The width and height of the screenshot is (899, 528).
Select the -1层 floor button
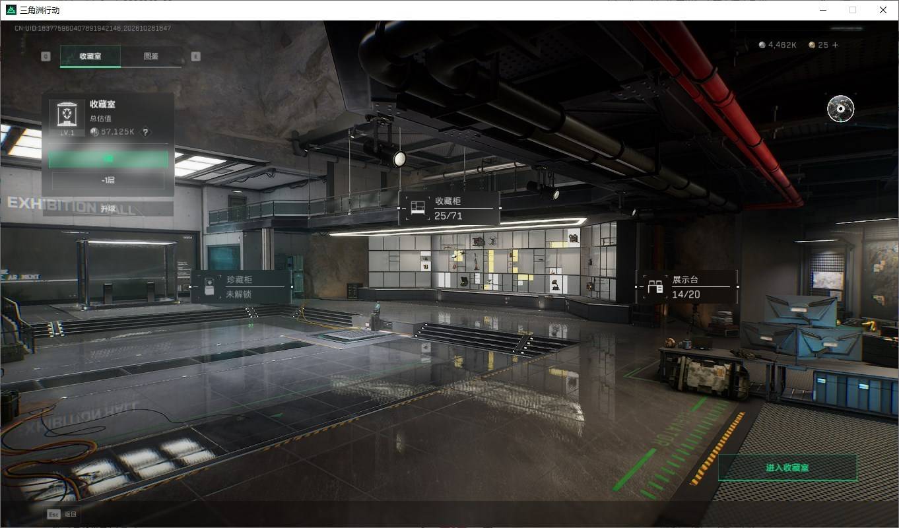point(108,180)
